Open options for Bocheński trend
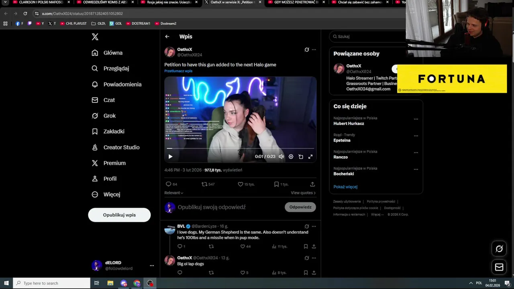 pyautogui.click(x=416, y=169)
